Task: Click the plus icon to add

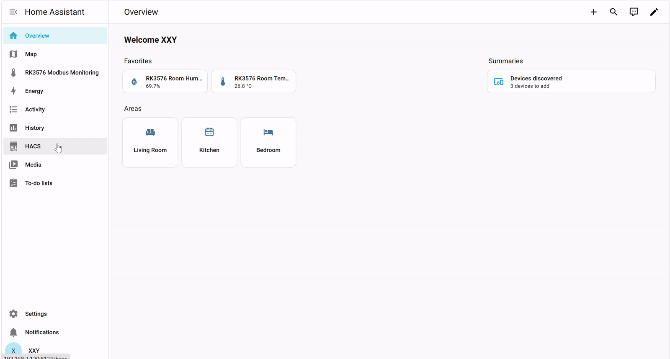Action: pyautogui.click(x=593, y=12)
